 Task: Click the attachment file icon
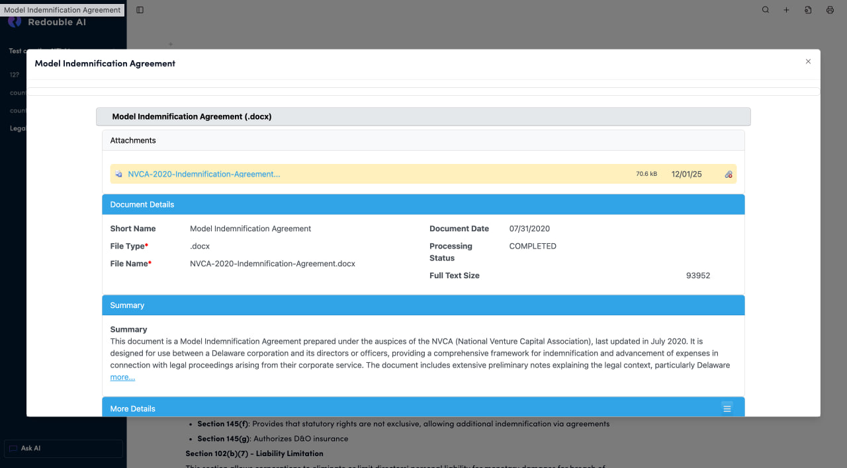(x=118, y=175)
